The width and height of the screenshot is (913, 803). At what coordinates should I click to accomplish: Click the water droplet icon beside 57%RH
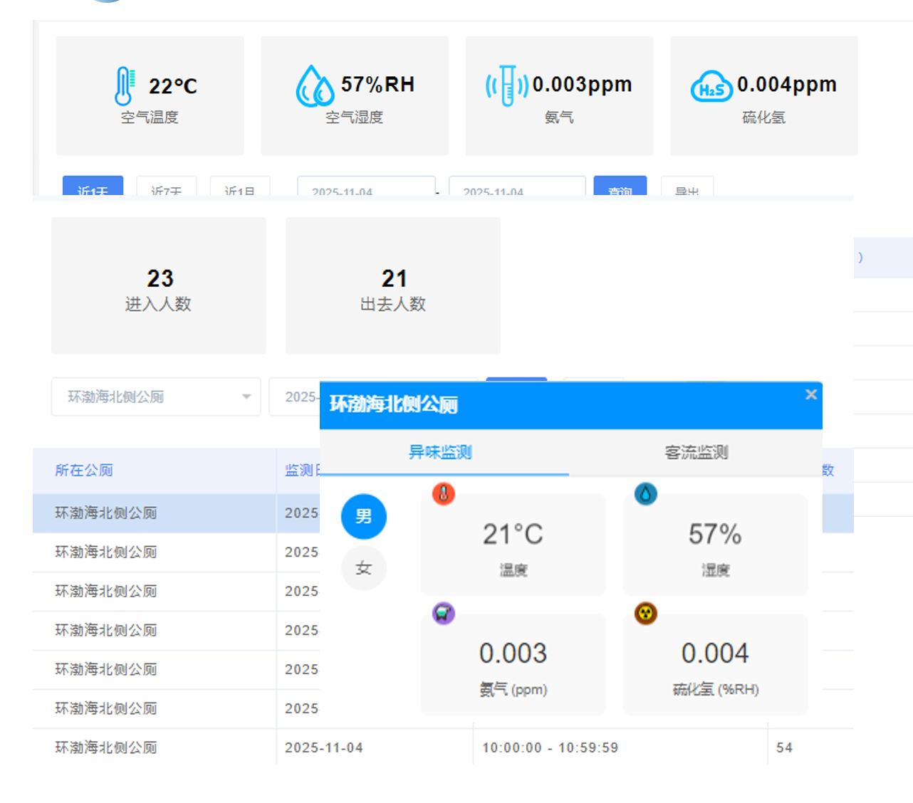click(315, 86)
